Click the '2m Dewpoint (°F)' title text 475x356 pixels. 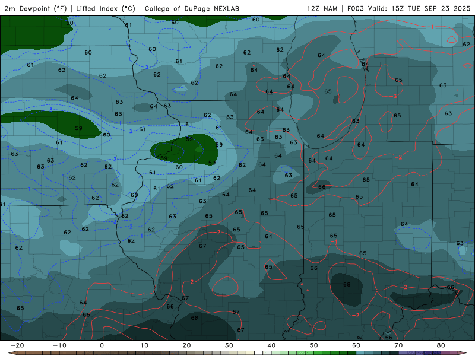coord(36,8)
